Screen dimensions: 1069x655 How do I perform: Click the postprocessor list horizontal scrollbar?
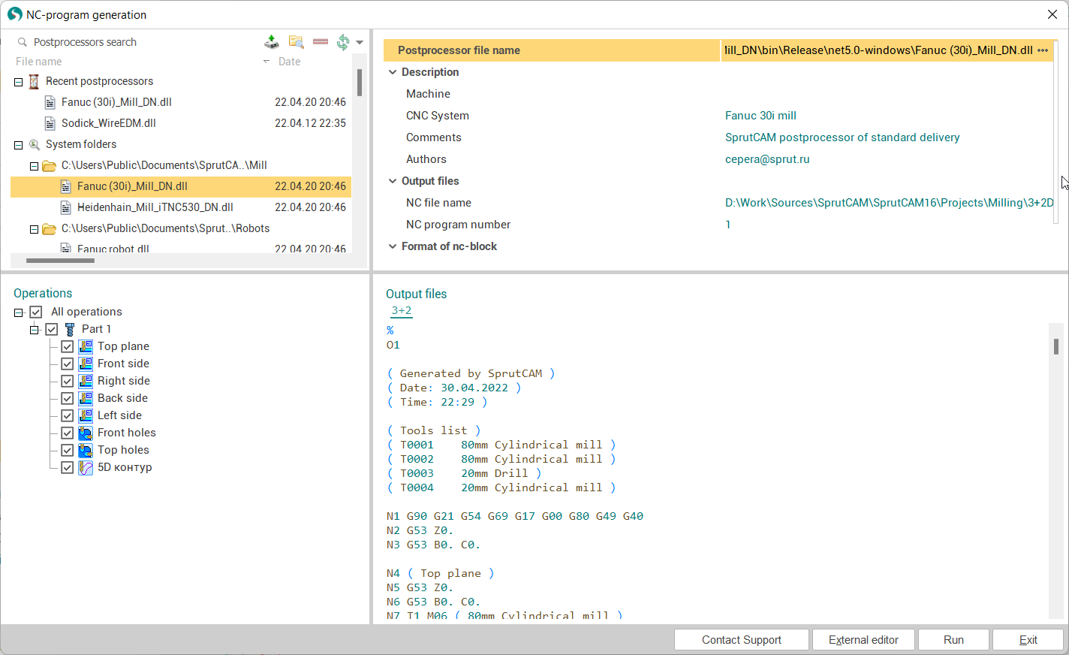pos(60,261)
